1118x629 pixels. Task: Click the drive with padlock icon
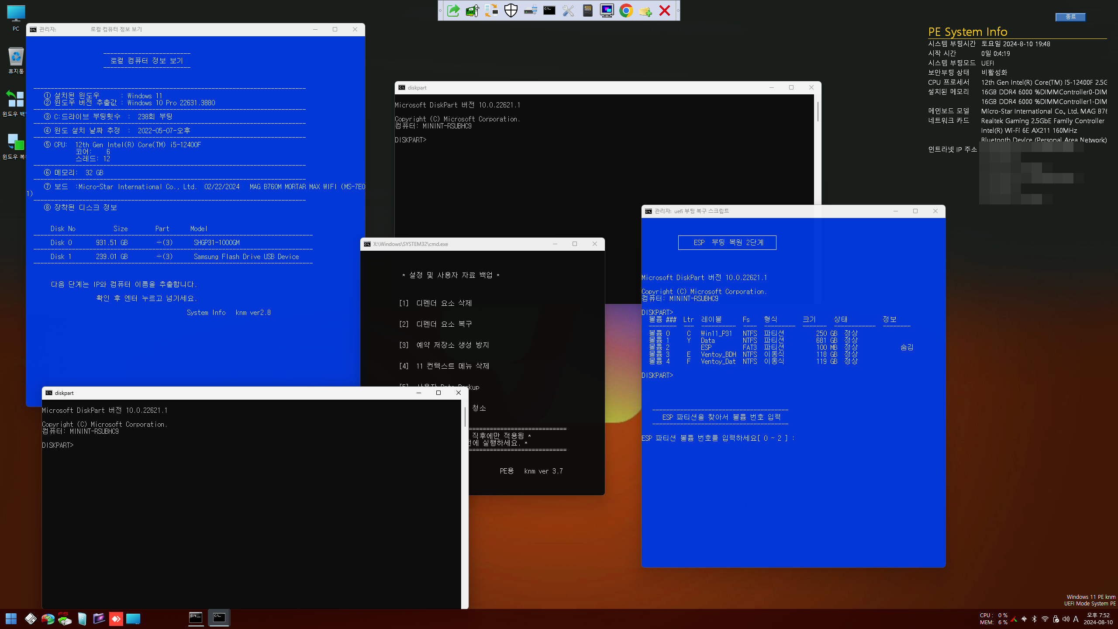[530, 10]
